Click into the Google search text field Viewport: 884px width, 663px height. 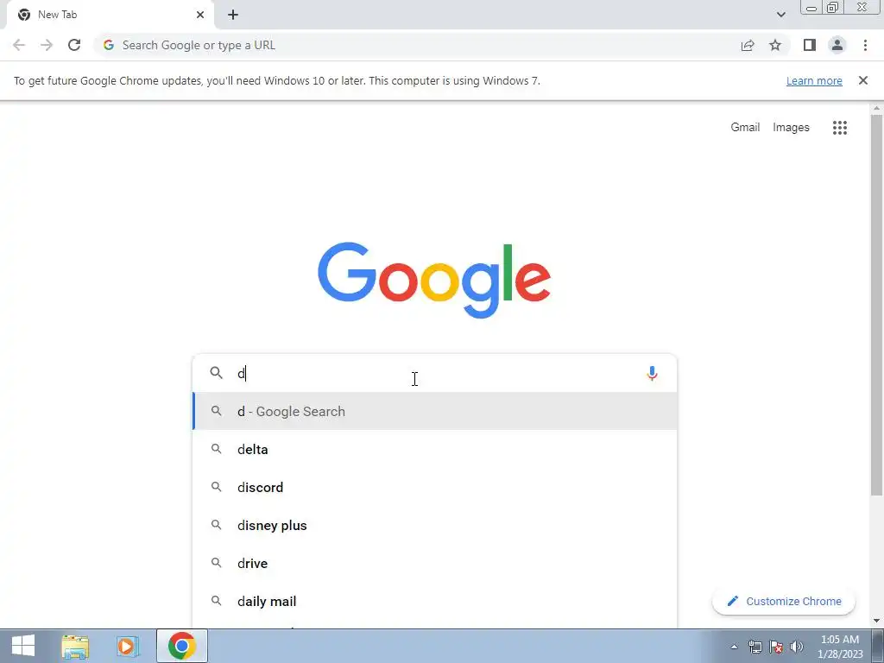437,373
